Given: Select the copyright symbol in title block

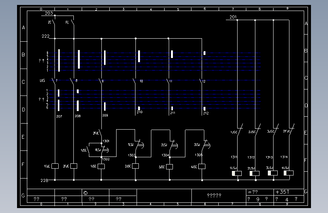Looking at the screenshot, I should coord(85,193).
